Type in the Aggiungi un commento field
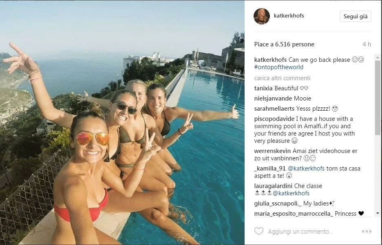This screenshot has height=245, width=382. 310,231
